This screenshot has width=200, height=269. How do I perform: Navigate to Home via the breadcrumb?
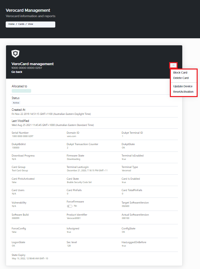coord(11,24)
